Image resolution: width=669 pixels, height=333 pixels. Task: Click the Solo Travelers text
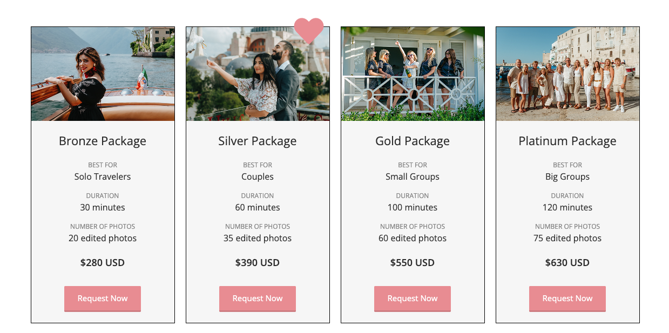[x=103, y=176]
